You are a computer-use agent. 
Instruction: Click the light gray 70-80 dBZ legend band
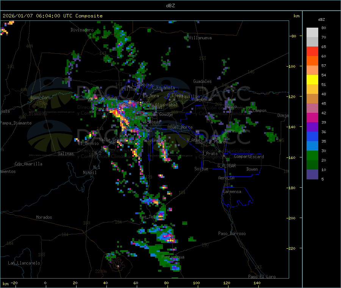pyautogui.click(x=312, y=33)
